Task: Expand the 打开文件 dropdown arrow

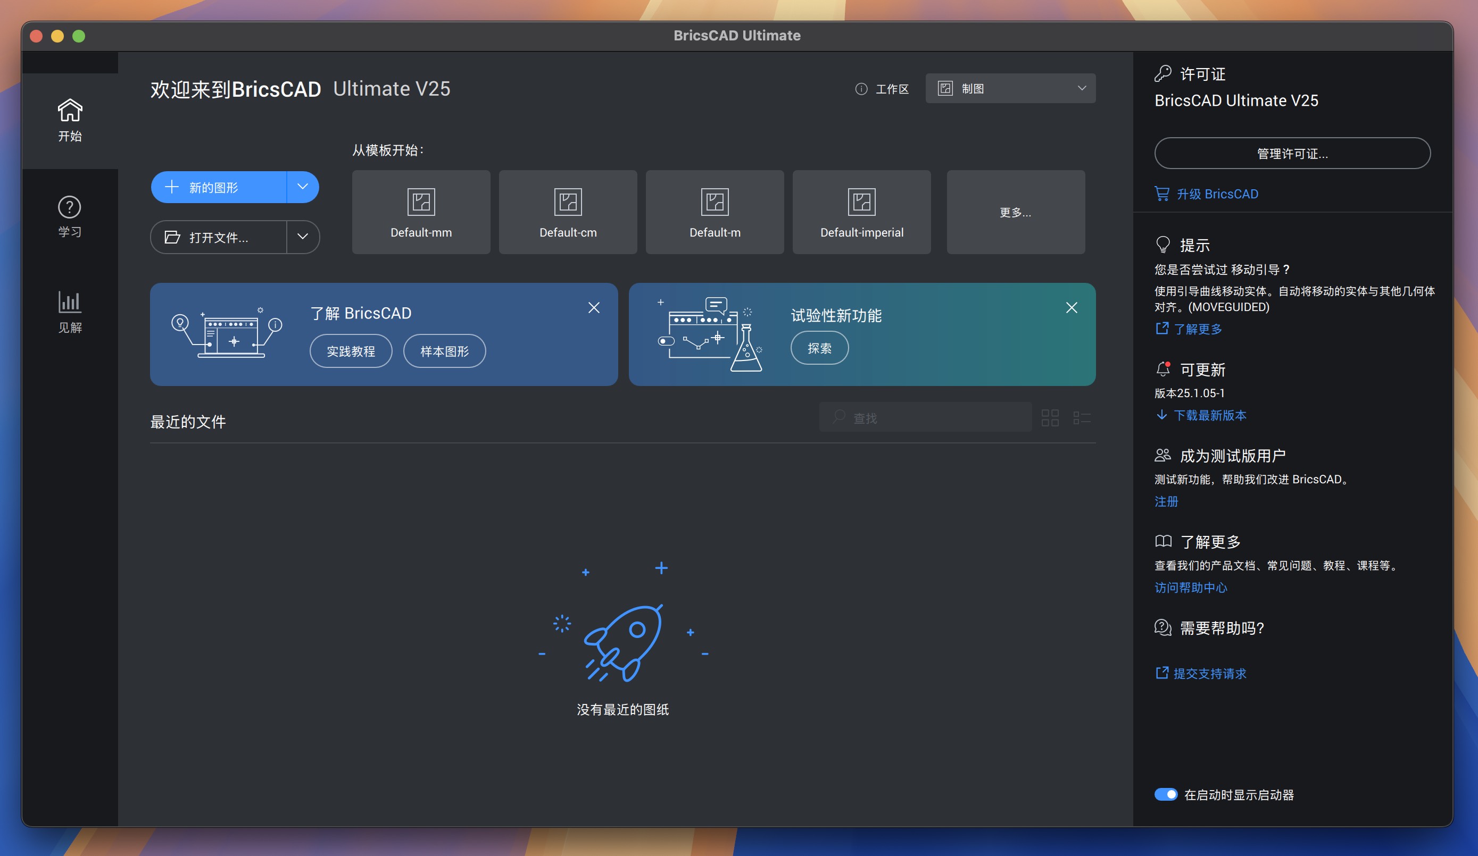Action: click(303, 237)
